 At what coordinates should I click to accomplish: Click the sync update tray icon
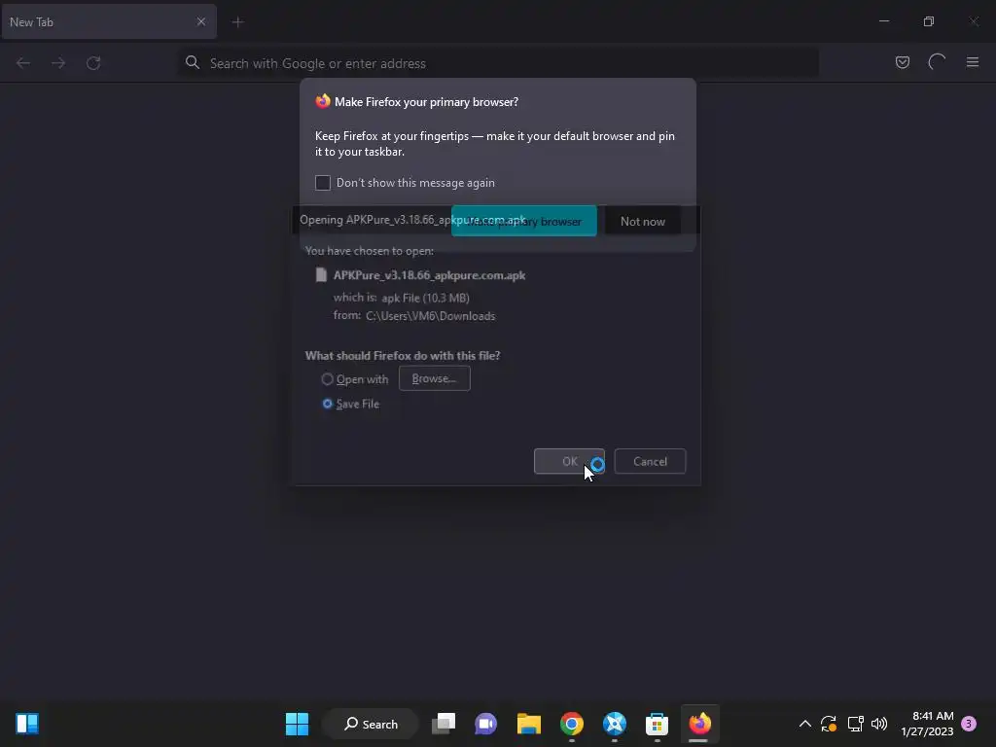829,724
